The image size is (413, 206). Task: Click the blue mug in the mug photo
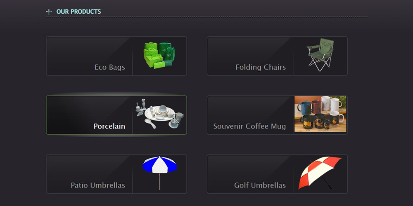pyautogui.click(x=304, y=108)
